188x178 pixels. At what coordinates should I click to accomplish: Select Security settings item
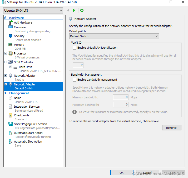coord(19,36)
